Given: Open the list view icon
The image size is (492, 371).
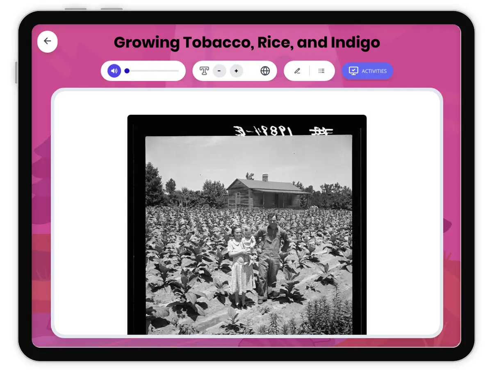Looking at the screenshot, I should (321, 71).
